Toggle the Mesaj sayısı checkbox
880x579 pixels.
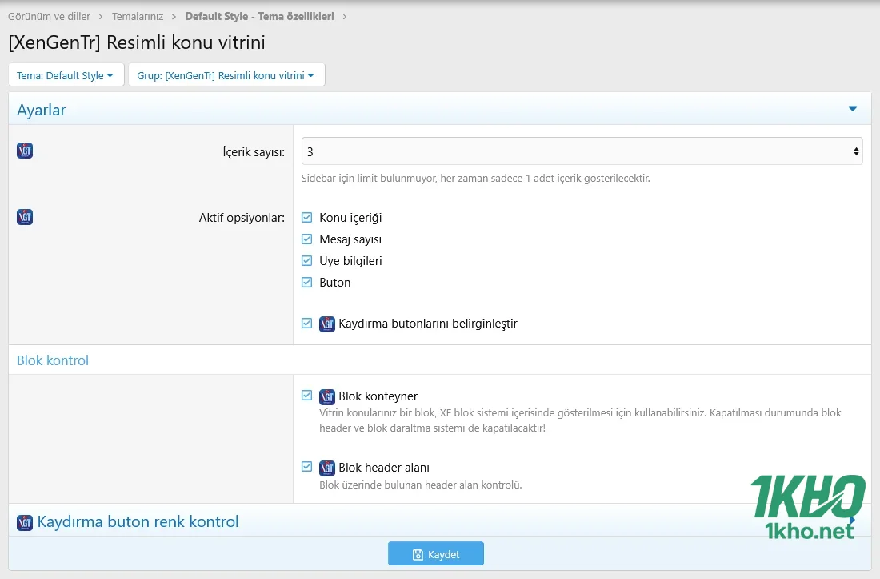tap(307, 239)
